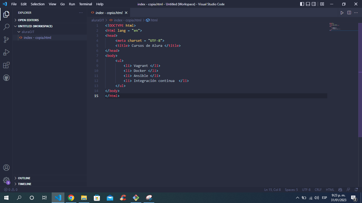
Task: Close the index - copia.html tab
Action: click(x=126, y=13)
